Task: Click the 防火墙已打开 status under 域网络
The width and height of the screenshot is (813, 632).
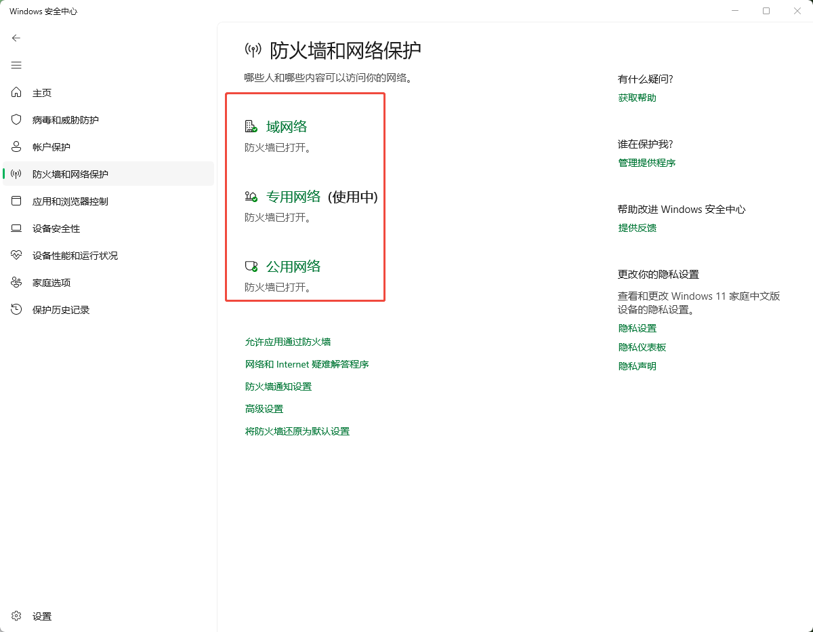Action: [x=278, y=147]
